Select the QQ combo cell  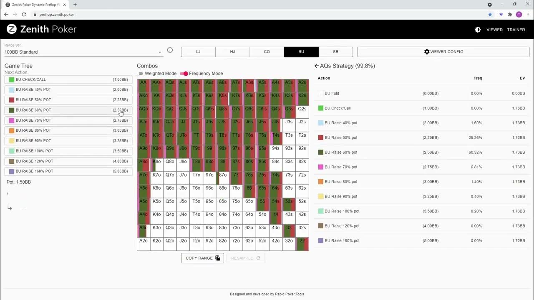click(170, 112)
